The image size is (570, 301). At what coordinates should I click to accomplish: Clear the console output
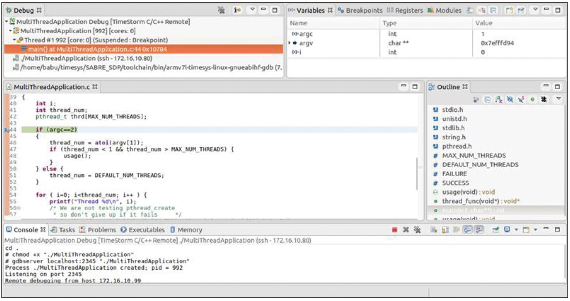434,230
